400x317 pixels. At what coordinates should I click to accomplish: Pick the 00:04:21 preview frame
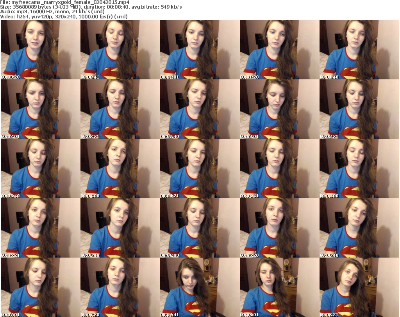click(x=200, y=168)
